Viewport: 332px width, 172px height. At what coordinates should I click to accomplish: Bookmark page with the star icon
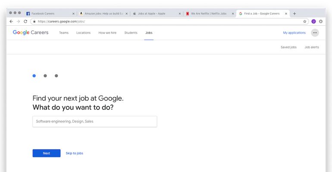pyautogui.click(x=305, y=21)
